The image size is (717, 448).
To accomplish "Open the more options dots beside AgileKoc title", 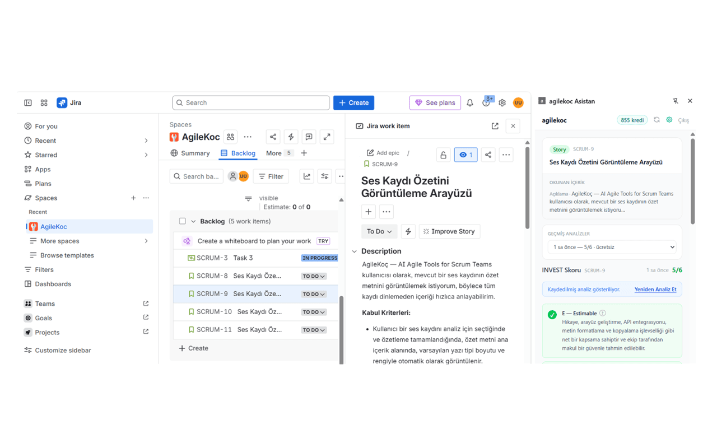I will tap(248, 137).
